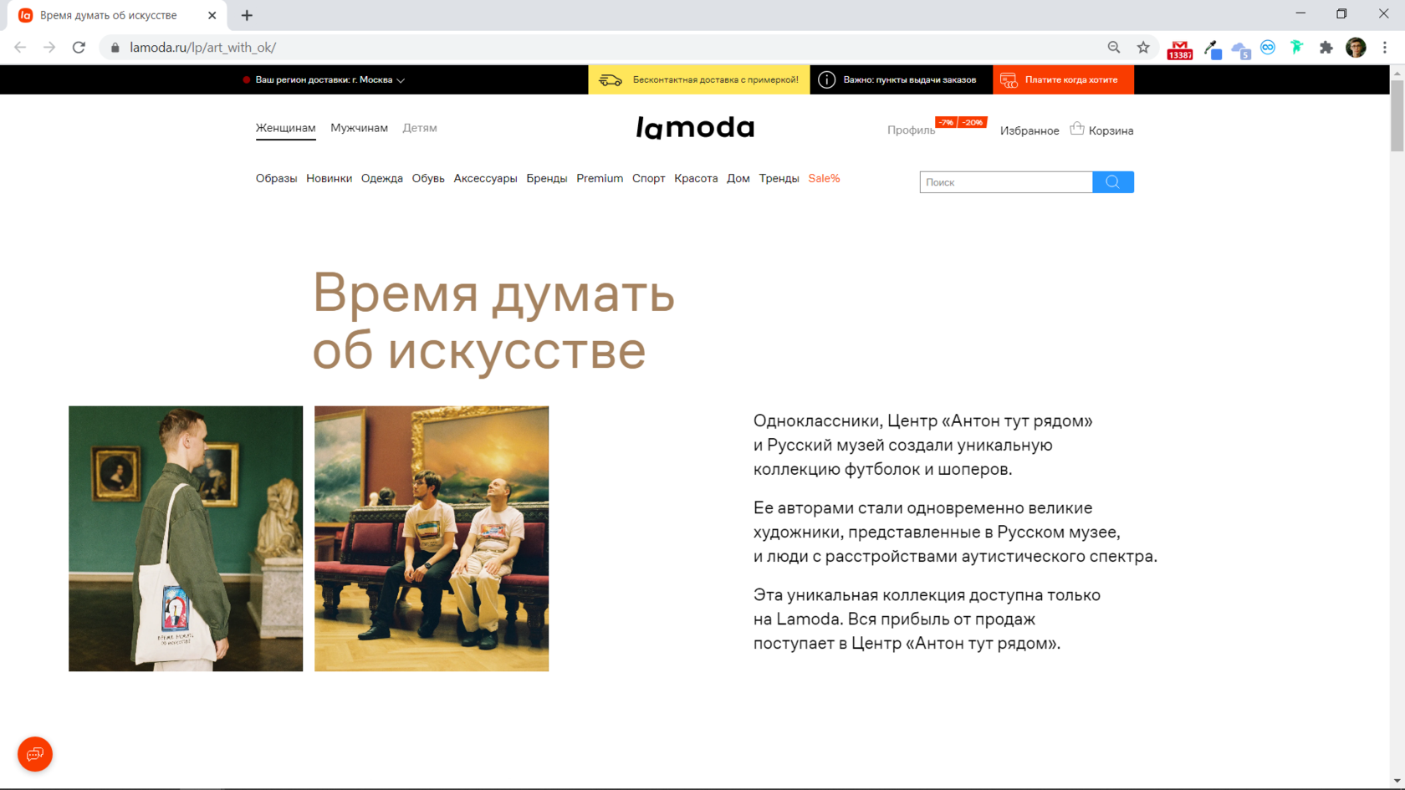Image resolution: width=1405 pixels, height=790 pixels.
Task: Click the browser forward arrow
Action: (x=49, y=48)
